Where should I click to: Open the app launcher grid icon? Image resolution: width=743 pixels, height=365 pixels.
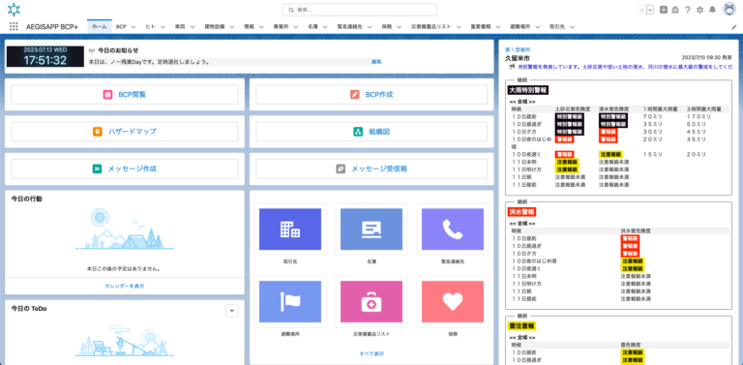coord(14,26)
